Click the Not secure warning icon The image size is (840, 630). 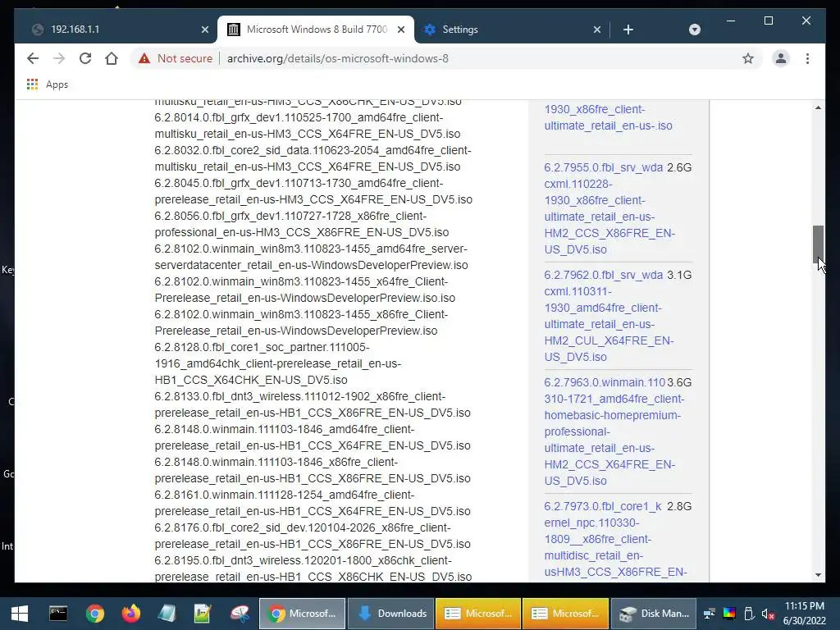(x=144, y=58)
